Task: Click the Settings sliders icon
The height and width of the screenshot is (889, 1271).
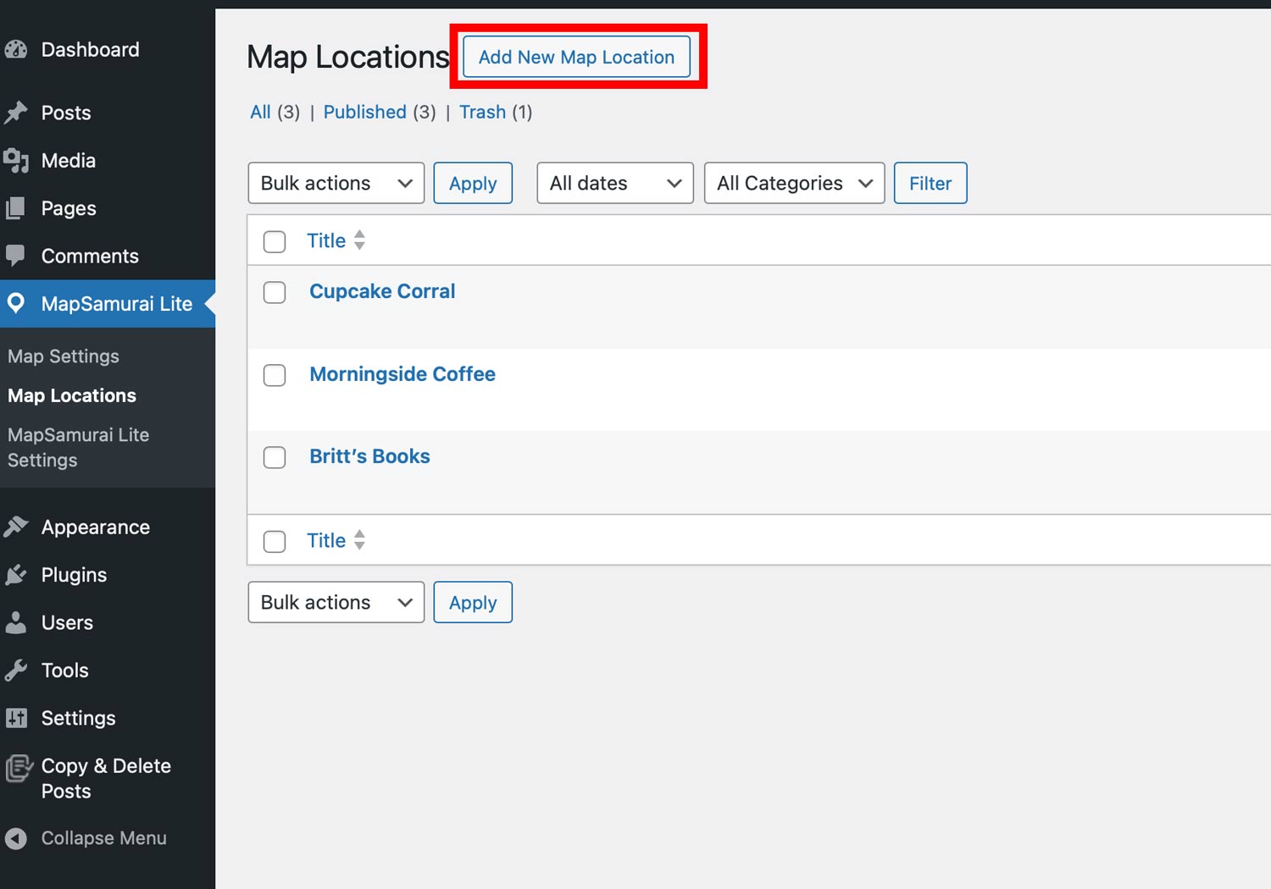Action: click(x=16, y=718)
